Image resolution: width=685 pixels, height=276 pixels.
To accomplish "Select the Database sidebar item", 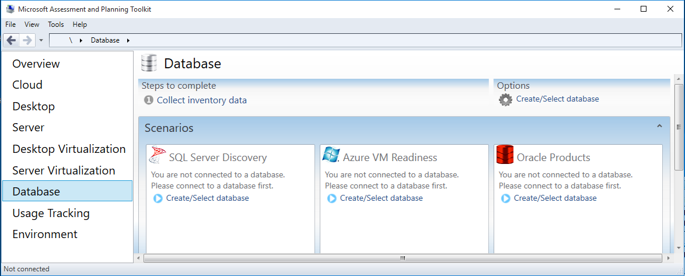I will click(x=67, y=191).
